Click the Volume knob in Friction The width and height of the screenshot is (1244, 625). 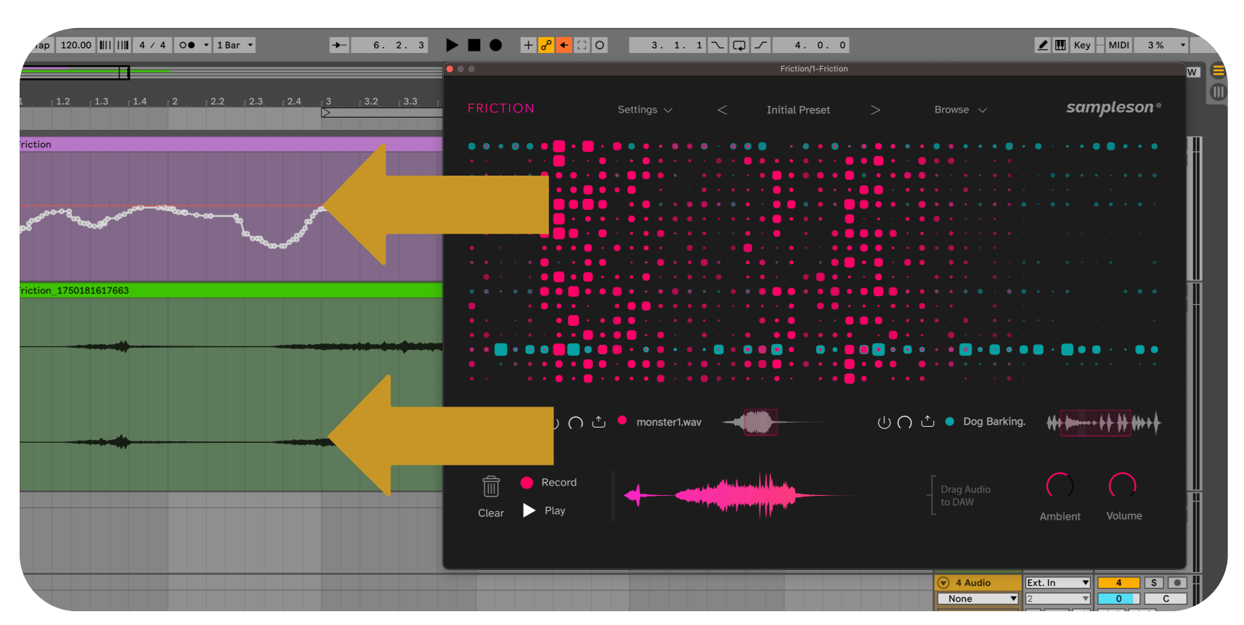point(1123,486)
